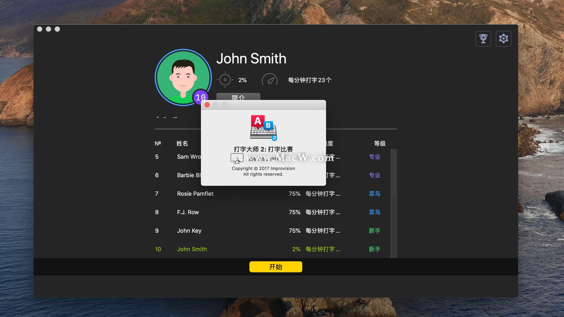Screen dimensions: 564x317
Task: Click John Smith's avatar picture
Action: coord(183,77)
